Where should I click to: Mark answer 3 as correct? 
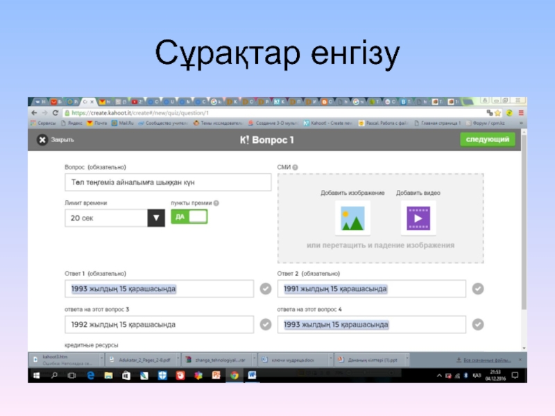pyautogui.click(x=266, y=324)
